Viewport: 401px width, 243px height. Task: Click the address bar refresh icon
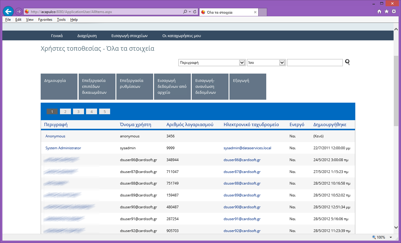[x=195, y=12]
